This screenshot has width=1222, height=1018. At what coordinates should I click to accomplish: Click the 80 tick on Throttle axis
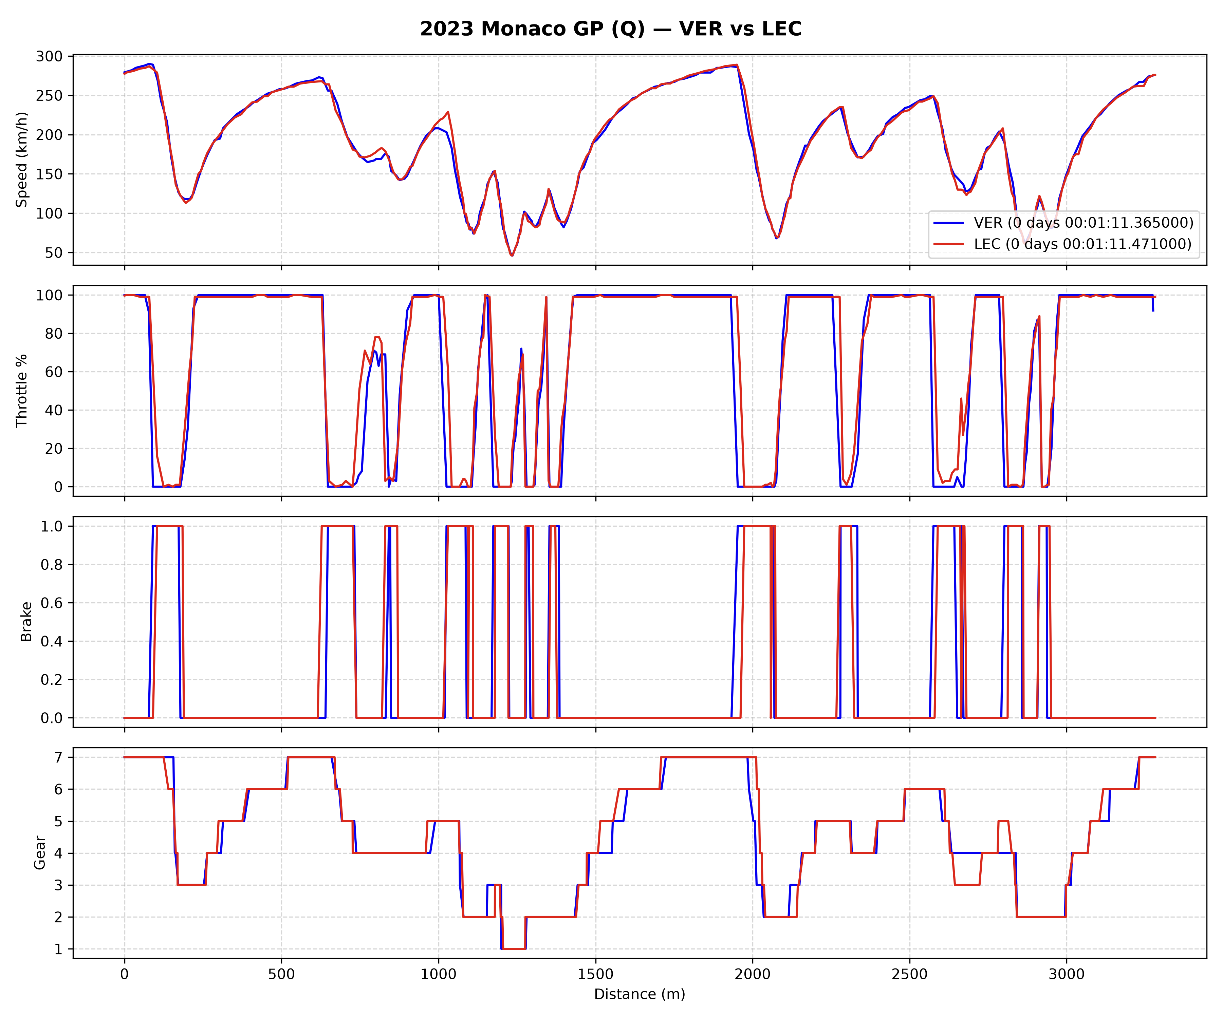[54, 334]
